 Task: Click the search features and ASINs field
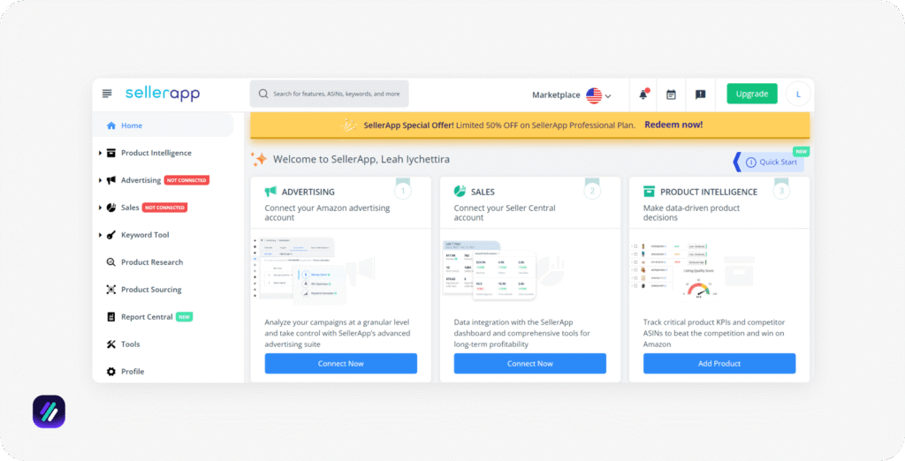click(x=336, y=94)
